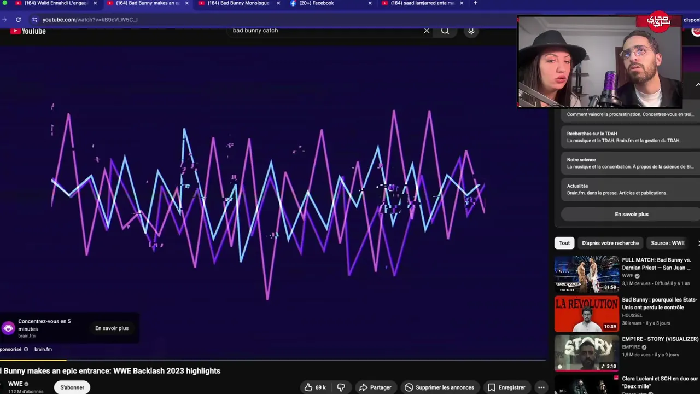Viewport: 700px width, 394px height.
Task: Click the browser forward arrow
Action: pos(5,20)
